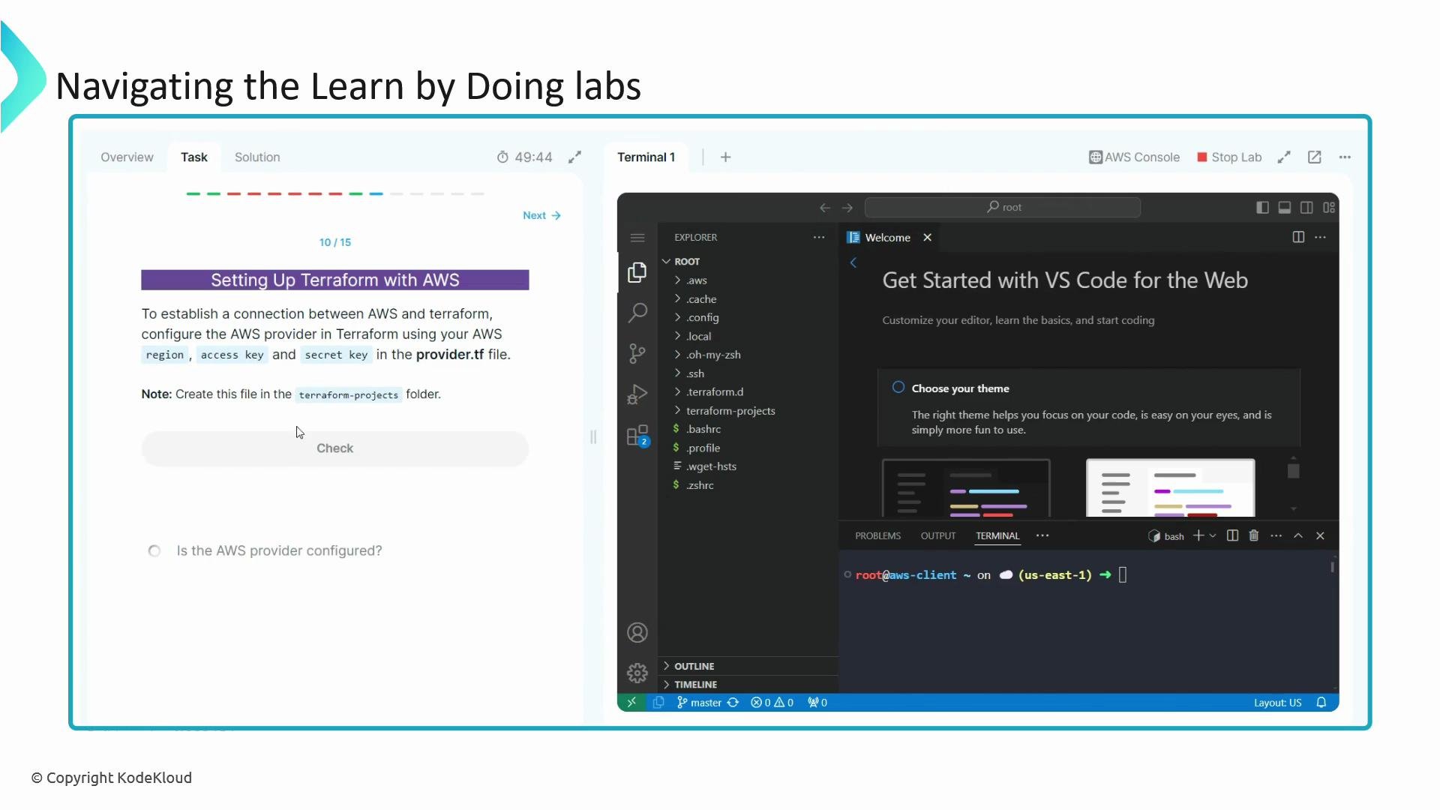Select the Choose your theme radio step

tap(898, 388)
